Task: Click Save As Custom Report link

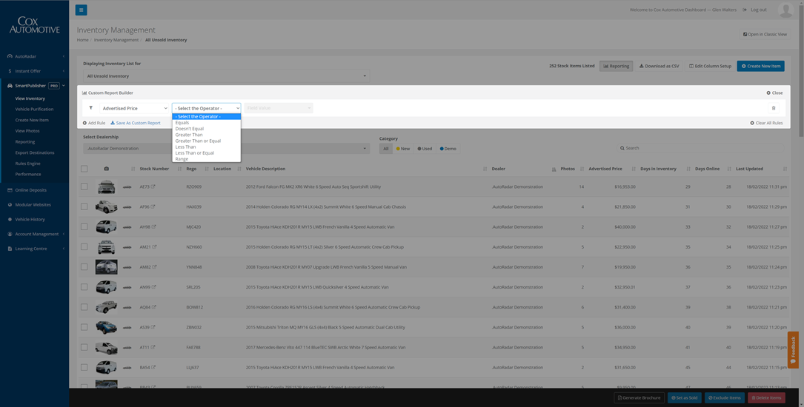Action: pyautogui.click(x=136, y=123)
